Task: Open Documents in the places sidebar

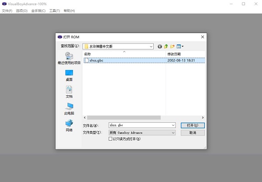Action: [x=69, y=92]
